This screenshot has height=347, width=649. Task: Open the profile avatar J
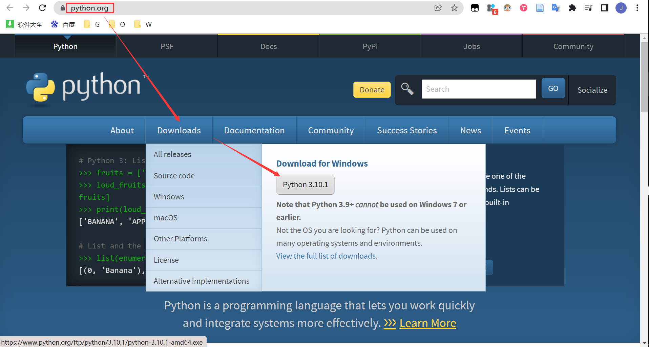(621, 8)
